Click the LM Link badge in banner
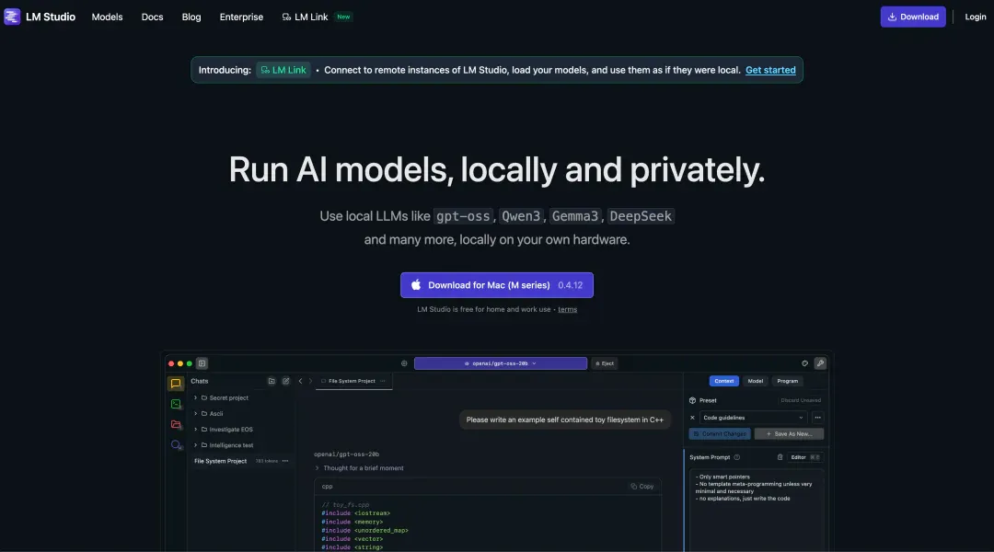Viewport: 994px width, 552px height. [283, 70]
